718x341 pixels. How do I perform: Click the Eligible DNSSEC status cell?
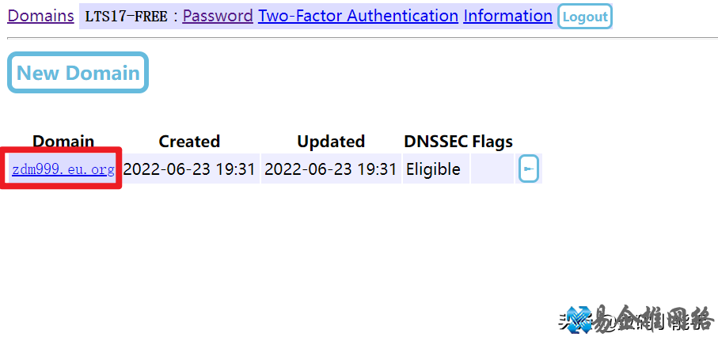click(433, 169)
